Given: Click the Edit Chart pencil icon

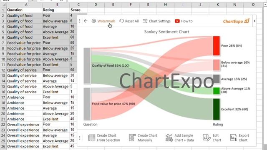Looking at the screenshot, I should pos(207,138).
